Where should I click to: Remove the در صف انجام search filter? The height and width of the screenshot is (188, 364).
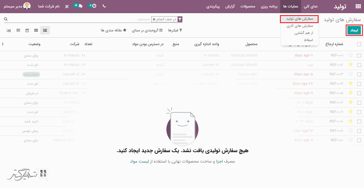(154, 19)
